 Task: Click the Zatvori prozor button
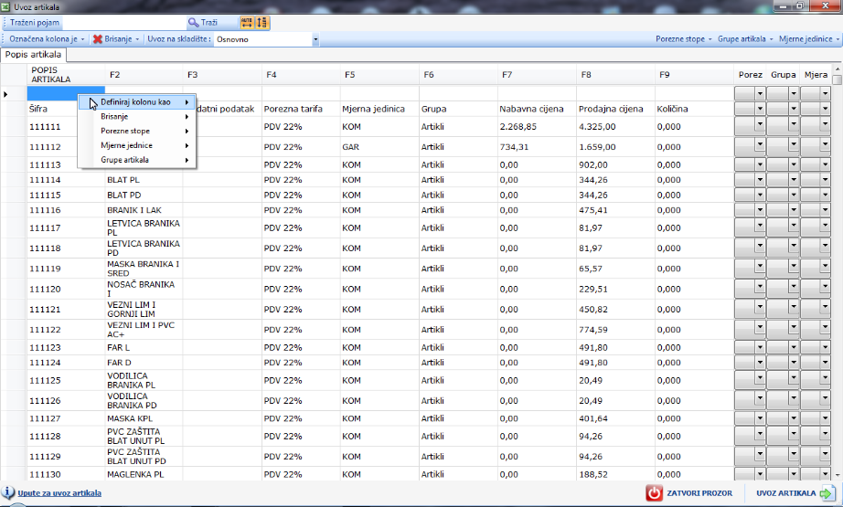tap(690, 493)
